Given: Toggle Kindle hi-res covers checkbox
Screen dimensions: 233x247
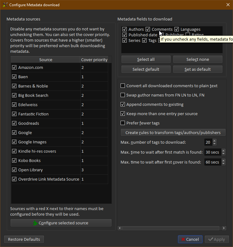Looking at the screenshot, I should point(14,151).
